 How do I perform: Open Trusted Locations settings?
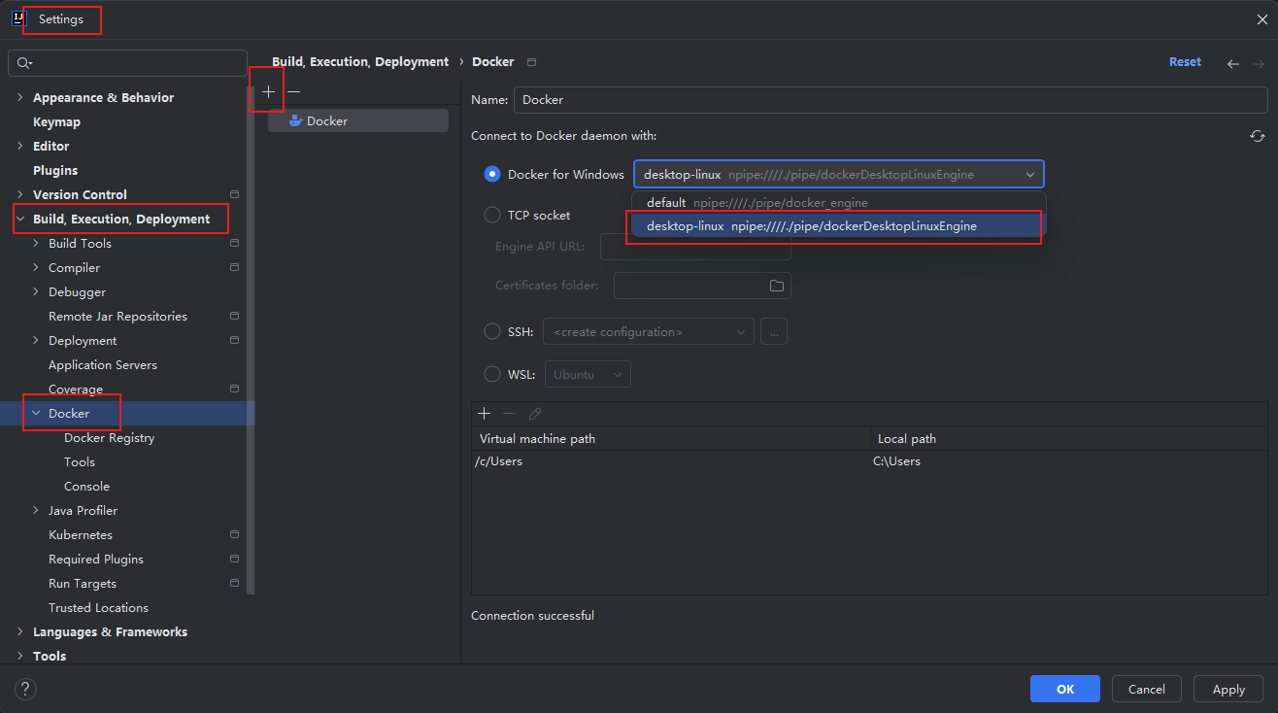[x=98, y=607]
